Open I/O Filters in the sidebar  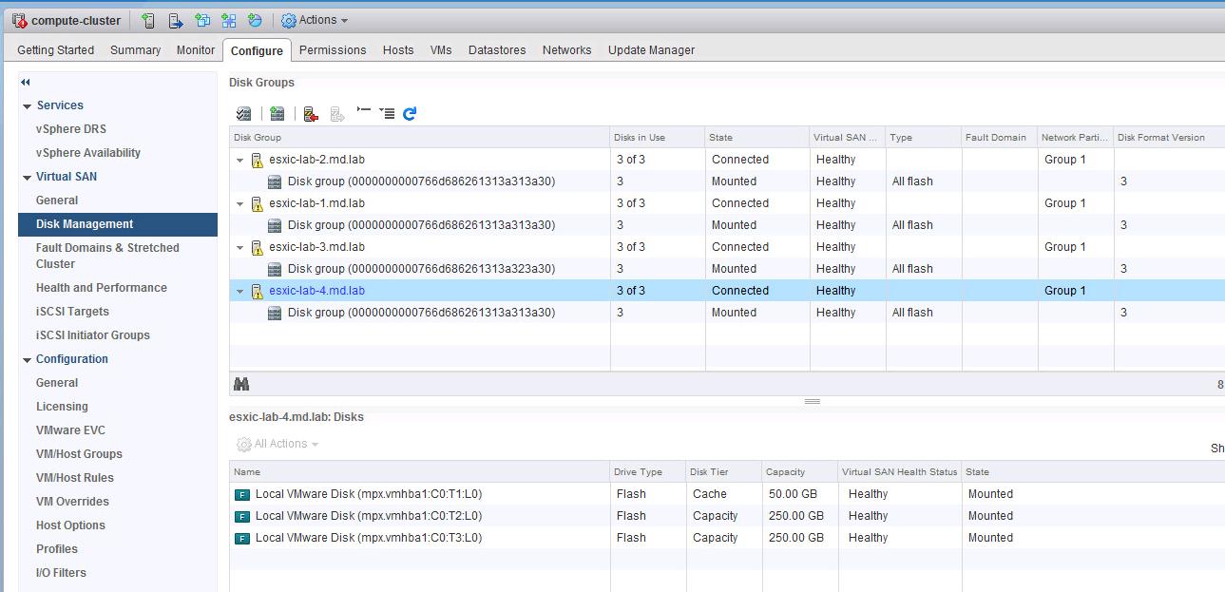(x=61, y=573)
